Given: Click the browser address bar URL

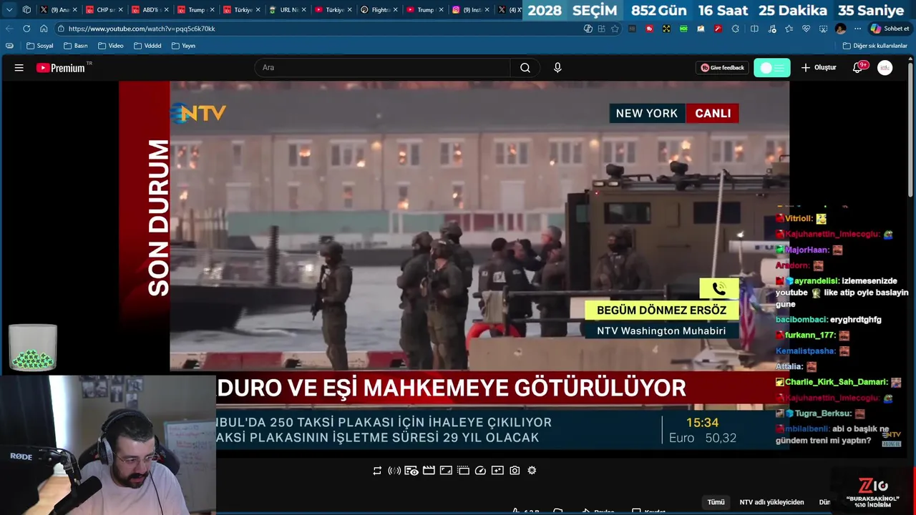Looking at the screenshot, I should point(142,29).
